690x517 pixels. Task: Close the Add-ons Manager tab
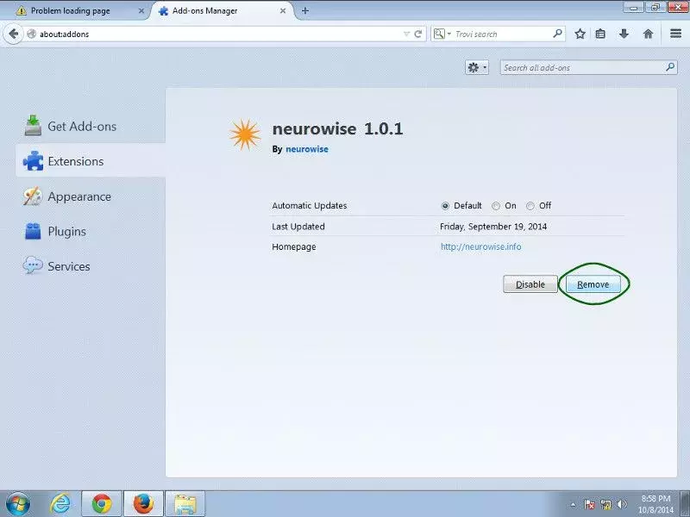coord(283,11)
